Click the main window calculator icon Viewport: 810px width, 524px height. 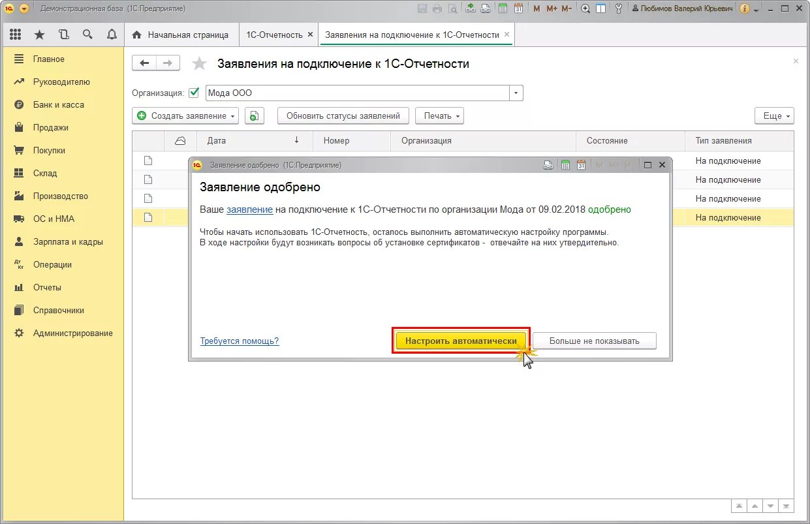pos(503,8)
